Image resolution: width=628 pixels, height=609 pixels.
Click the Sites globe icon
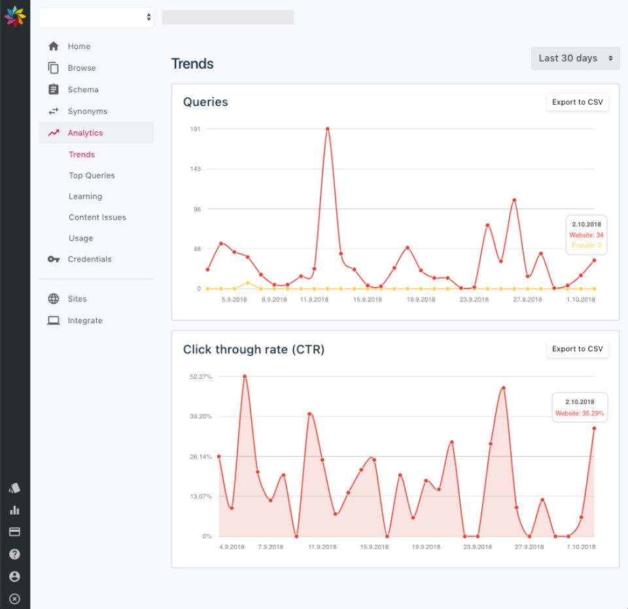pos(53,299)
